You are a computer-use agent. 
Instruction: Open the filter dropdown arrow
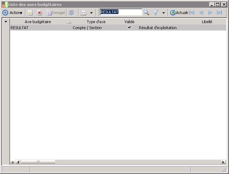click(164, 13)
